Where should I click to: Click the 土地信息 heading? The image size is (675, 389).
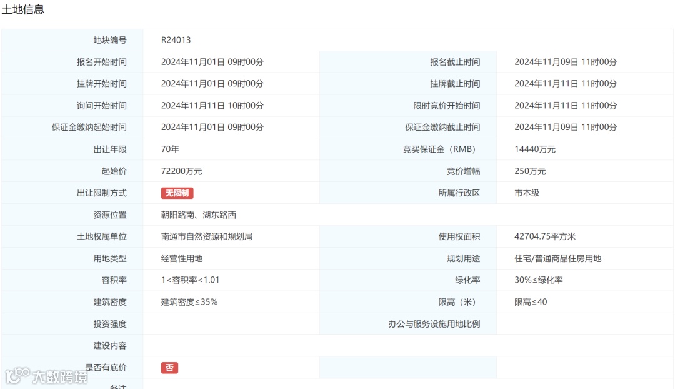point(23,9)
